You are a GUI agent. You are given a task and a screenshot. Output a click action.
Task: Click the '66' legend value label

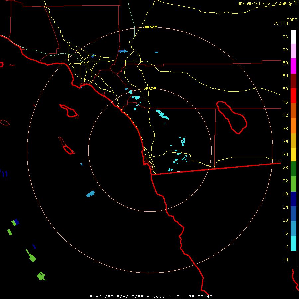285,37
